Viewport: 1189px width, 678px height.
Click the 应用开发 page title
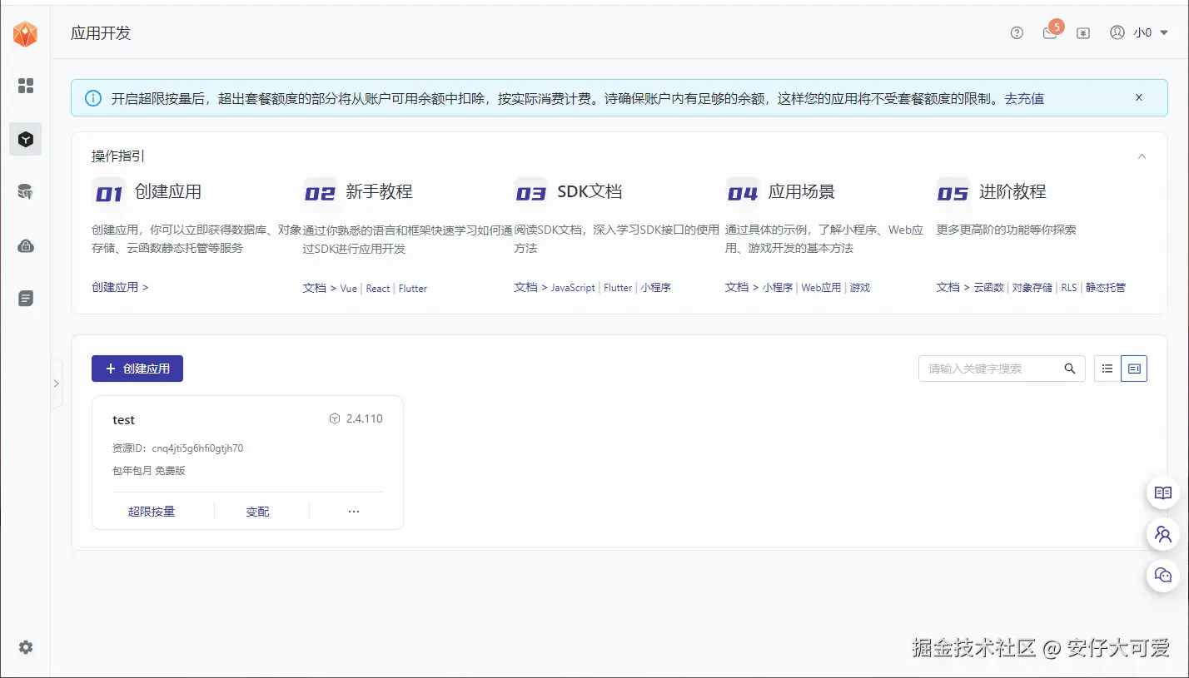(x=101, y=33)
